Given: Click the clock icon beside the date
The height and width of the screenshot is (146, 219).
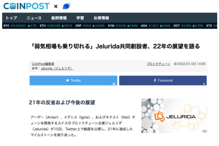Looking at the screenshot, I should tap(175, 64).
